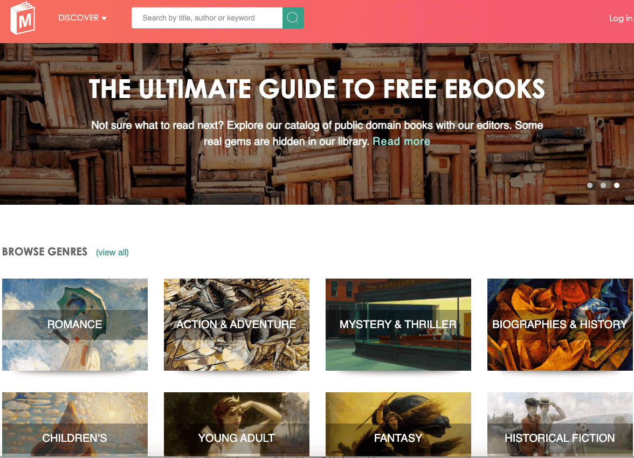Select the third carousel slide dot
This screenshot has width=634, height=458.
[x=617, y=185]
